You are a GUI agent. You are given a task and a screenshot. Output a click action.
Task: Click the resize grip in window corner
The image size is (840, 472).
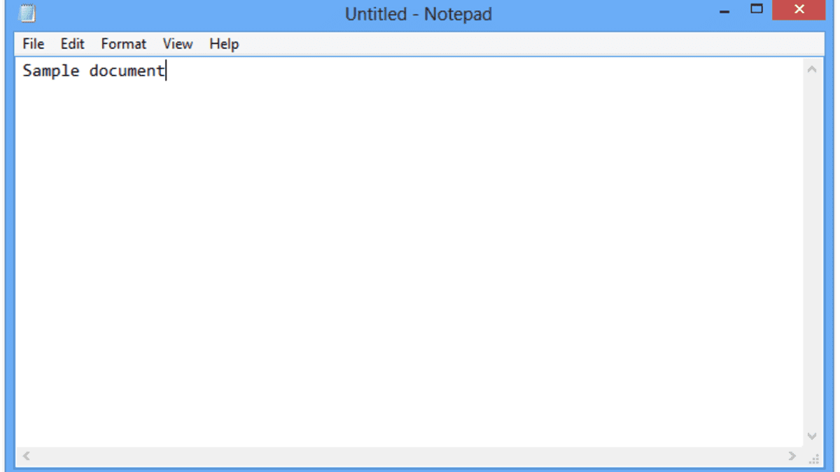(814, 458)
